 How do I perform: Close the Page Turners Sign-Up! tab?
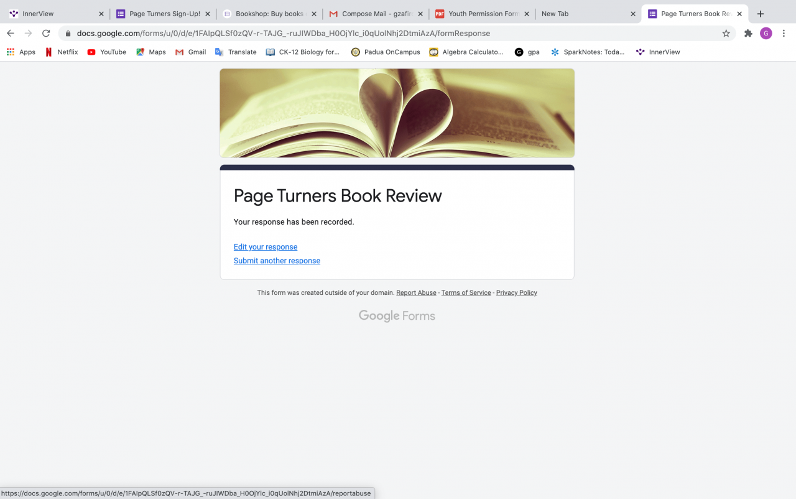point(208,14)
